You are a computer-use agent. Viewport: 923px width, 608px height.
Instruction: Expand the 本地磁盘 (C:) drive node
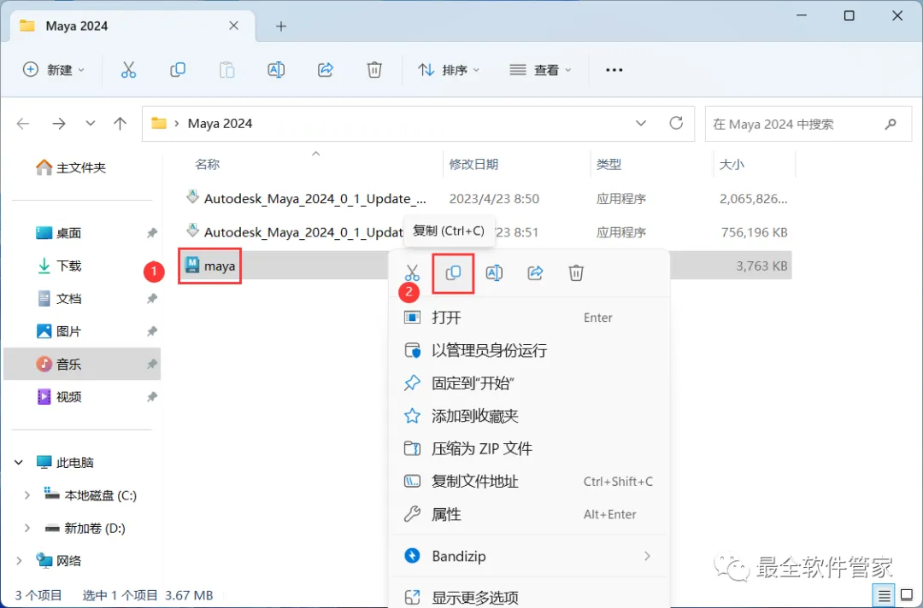[x=27, y=495]
